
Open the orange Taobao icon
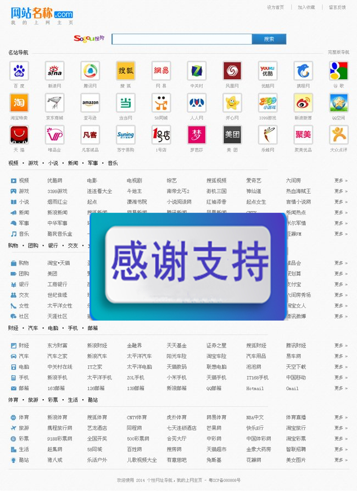point(19,103)
